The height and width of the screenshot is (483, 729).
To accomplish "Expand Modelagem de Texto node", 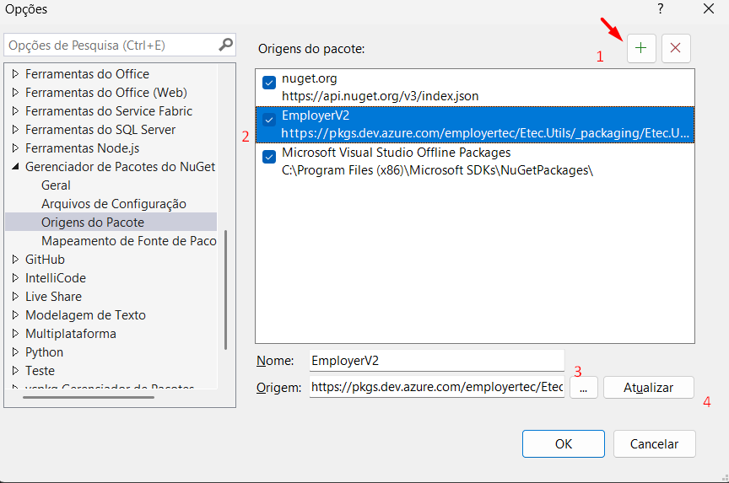I will click(15, 315).
